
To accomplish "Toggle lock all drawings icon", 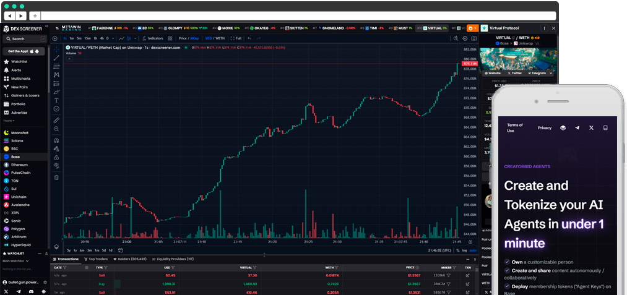I will point(56,158).
